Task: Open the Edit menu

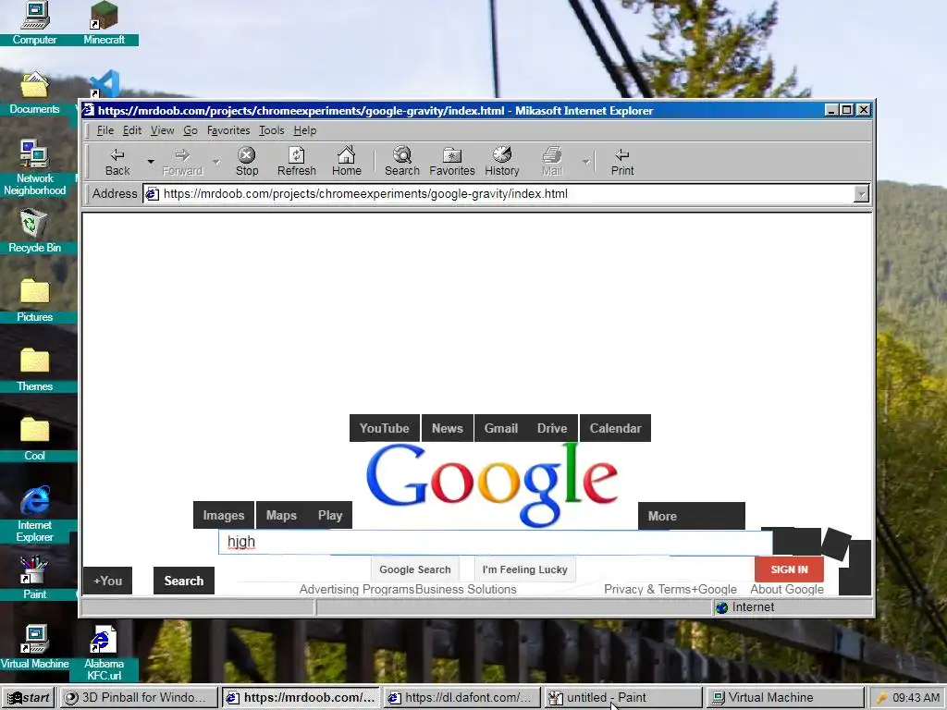Action: point(131,130)
